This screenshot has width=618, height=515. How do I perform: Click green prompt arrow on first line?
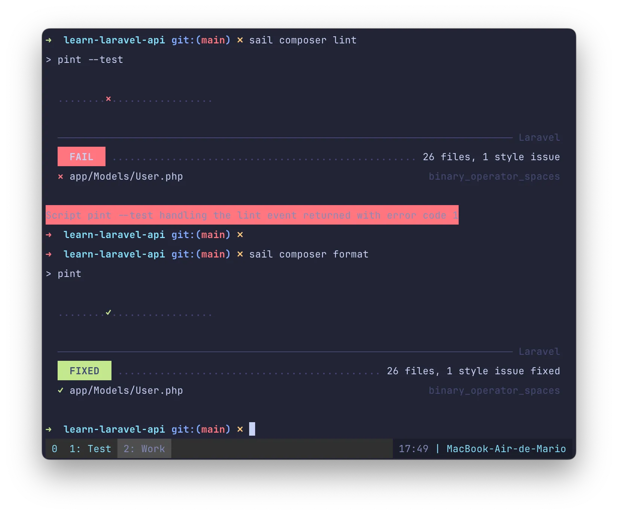click(49, 40)
